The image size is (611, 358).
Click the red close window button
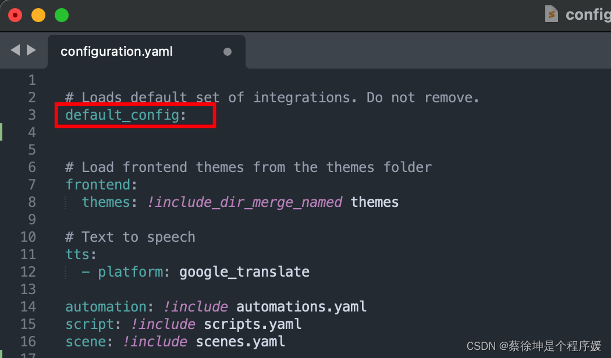point(15,15)
